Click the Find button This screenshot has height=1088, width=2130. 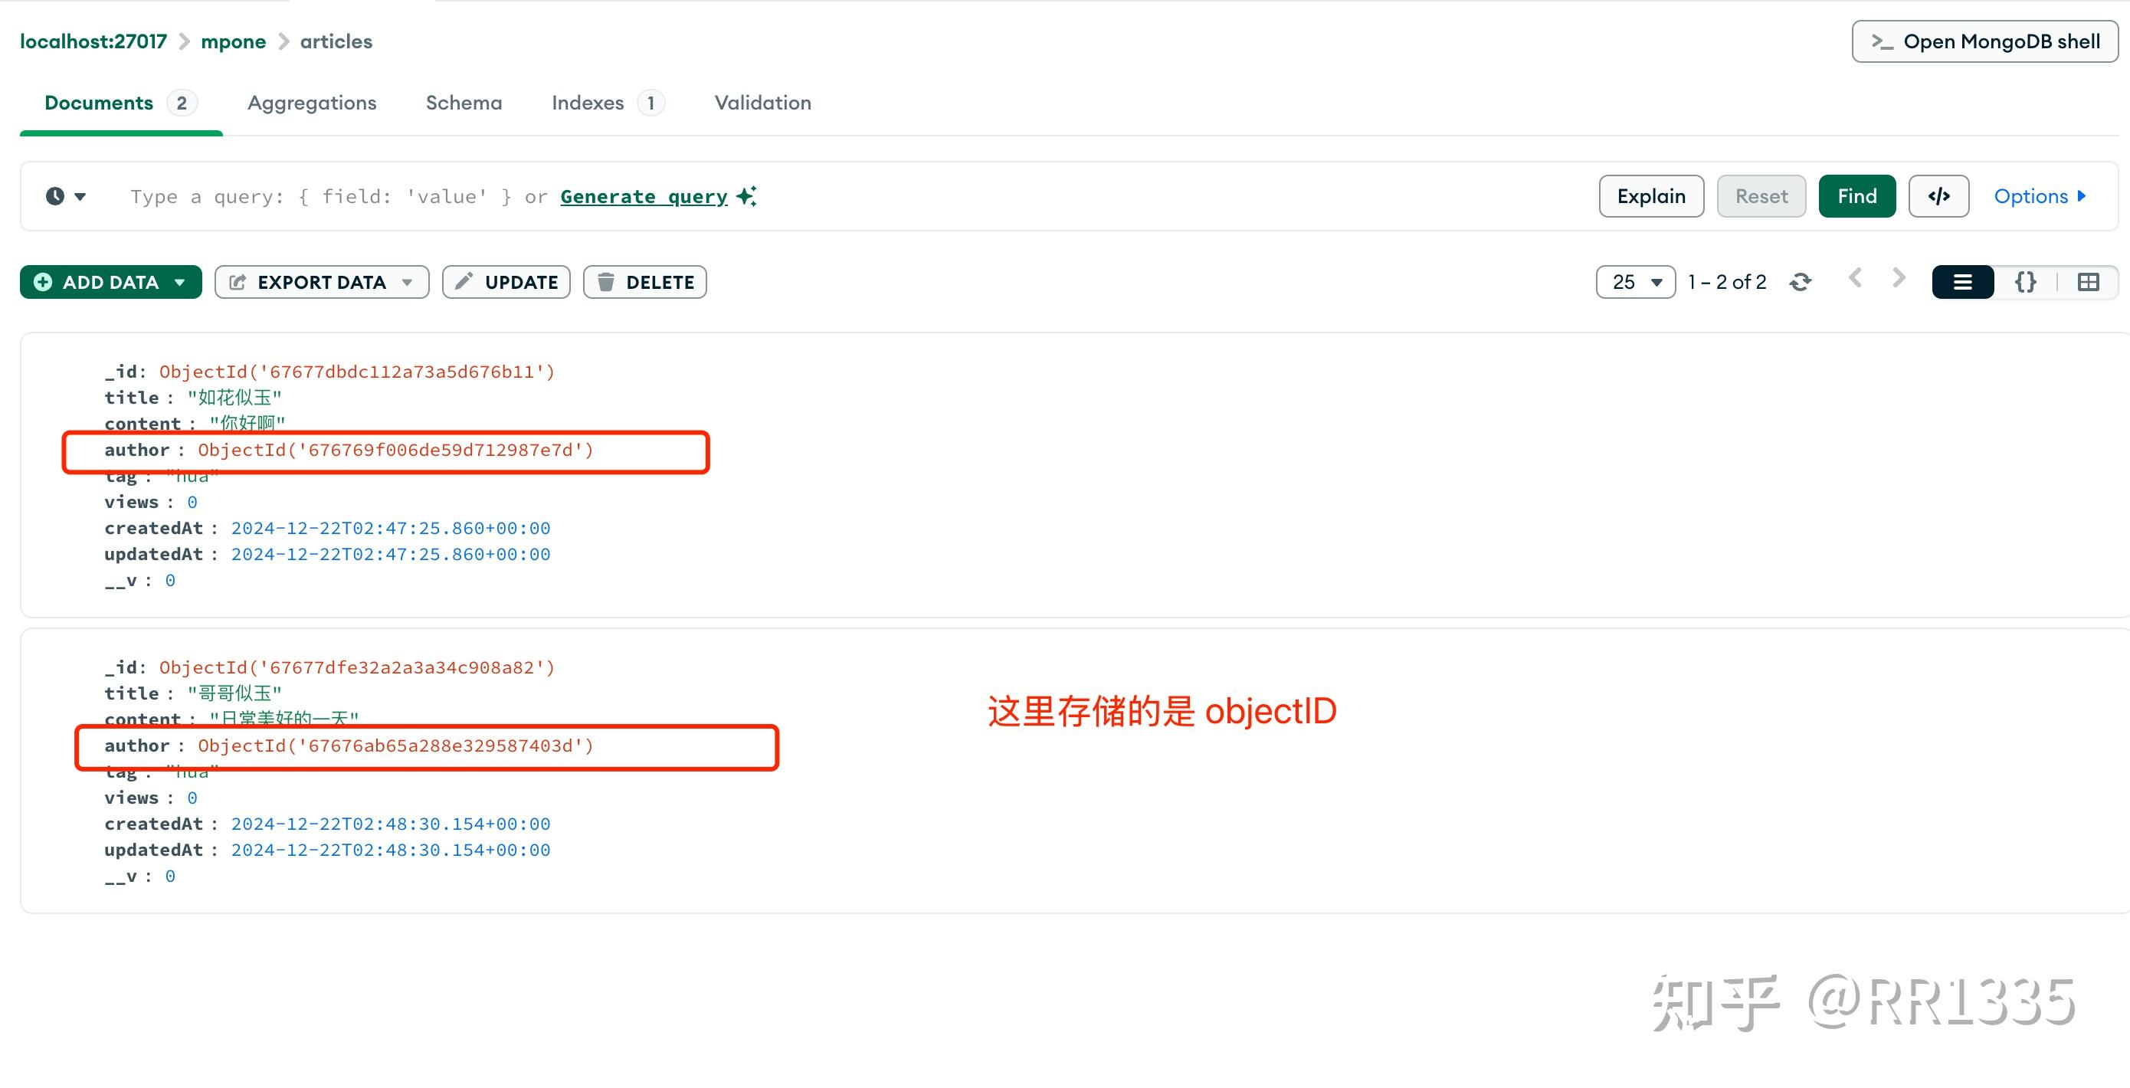pos(1857,196)
